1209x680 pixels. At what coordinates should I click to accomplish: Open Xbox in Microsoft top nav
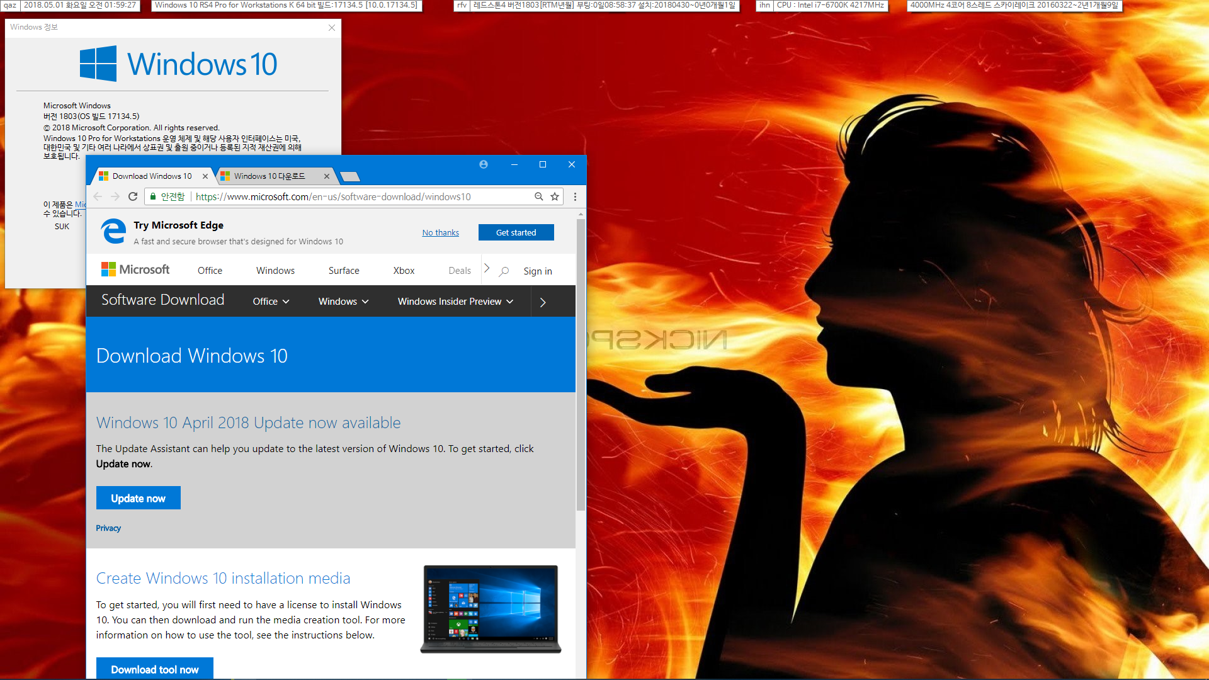[x=404, y=271]
